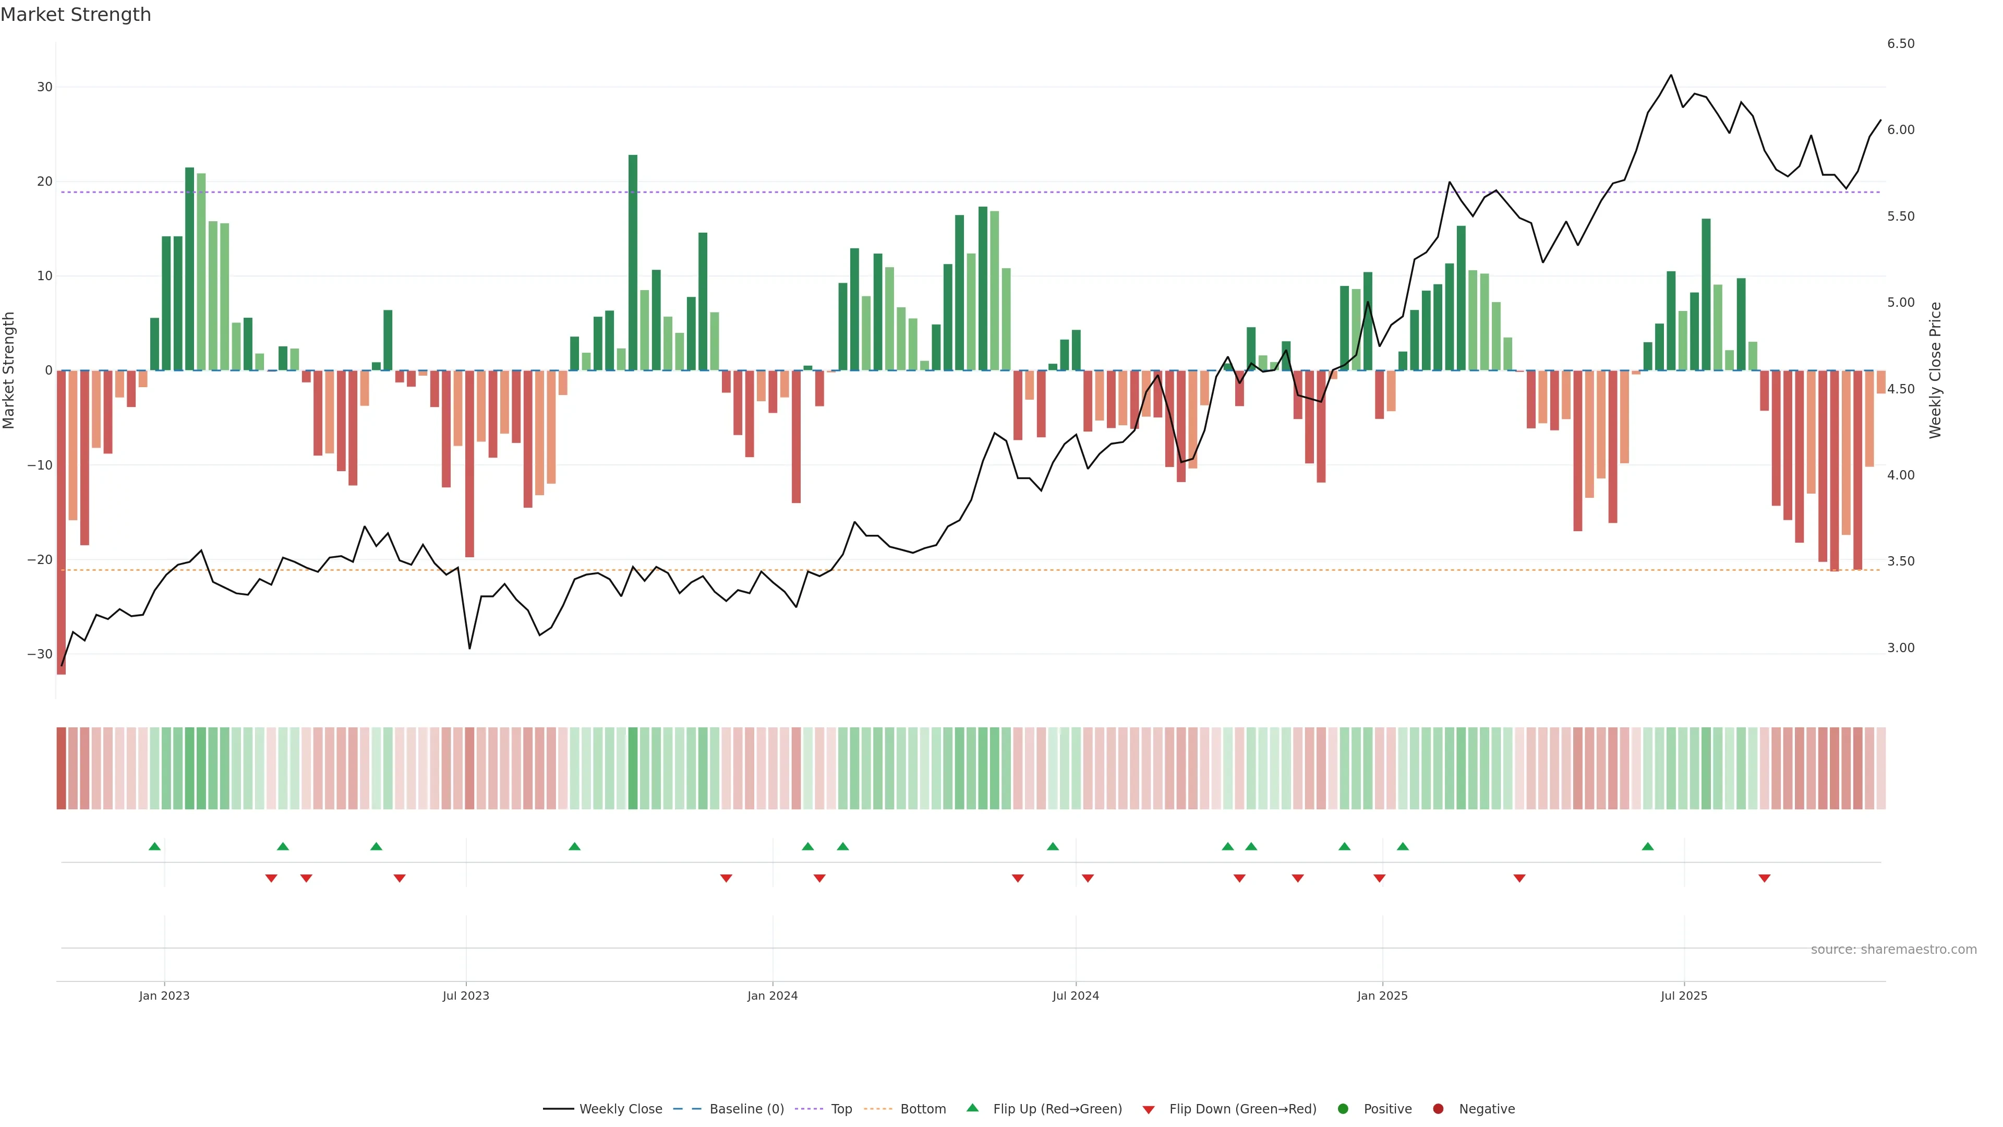The width and height of the screenshot is (2003, 1127).
Task: Click the green Positive legend dot
Action: (1343, 1108)
